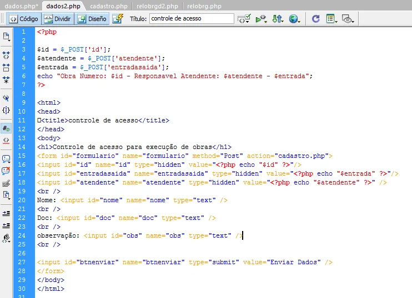Click the Balance Braces icon
Screen dimensions: 412x298
tap(6, 110)
